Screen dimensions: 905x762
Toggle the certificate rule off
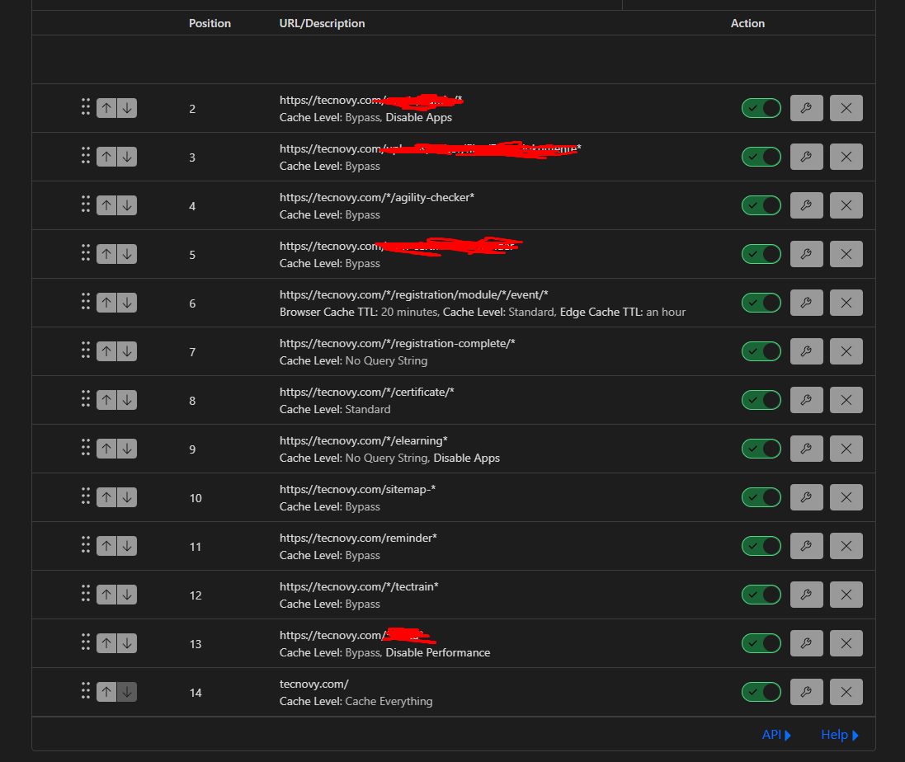click(761, 400)
